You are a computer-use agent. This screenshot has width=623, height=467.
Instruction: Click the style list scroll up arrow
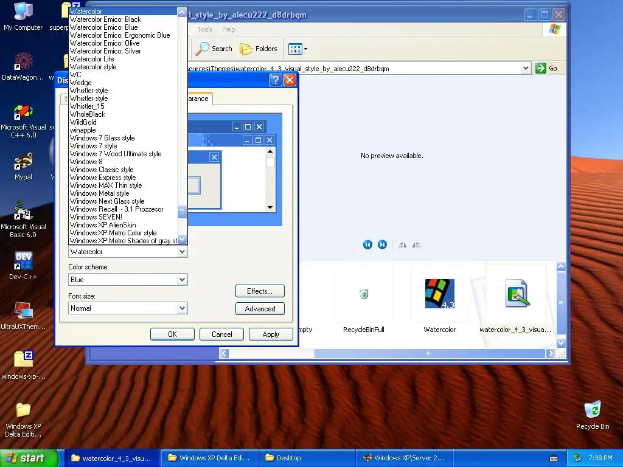(x=182, y=12)
